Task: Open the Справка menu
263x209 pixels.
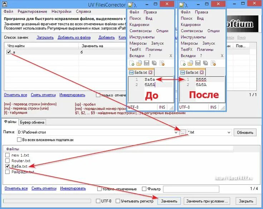Action: pyautogui.click(x=83, y=11)
